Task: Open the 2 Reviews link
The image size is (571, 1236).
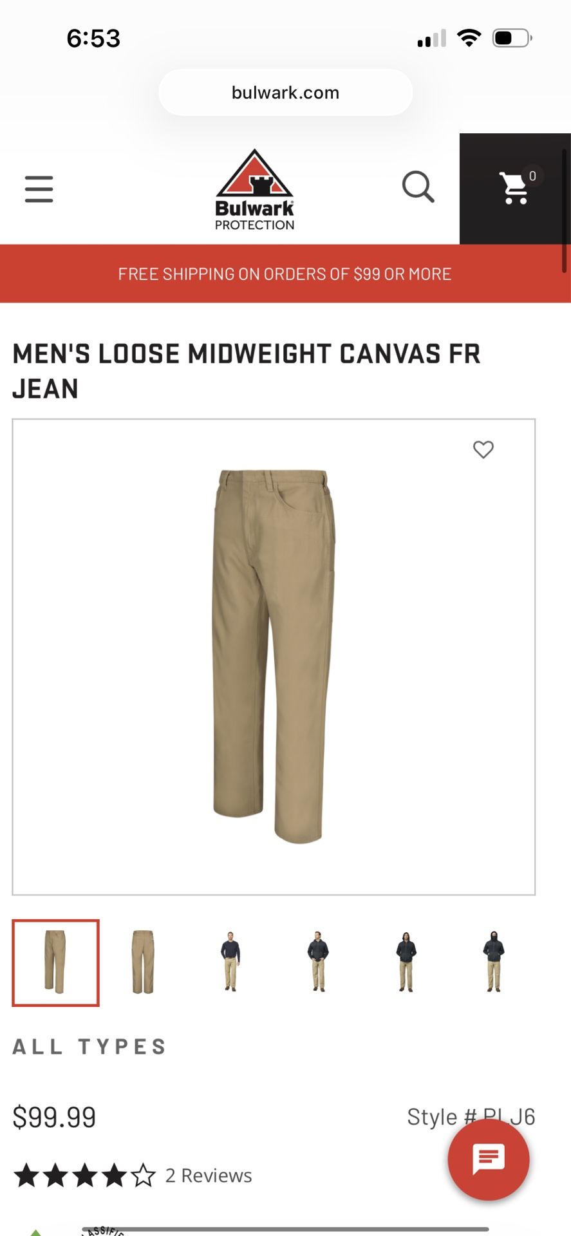Action: [x=209, y=1175]
